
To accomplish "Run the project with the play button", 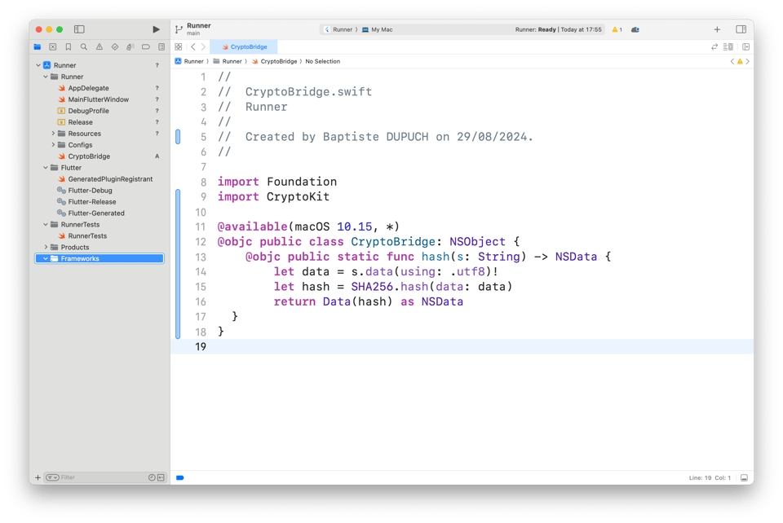I will click(156, 29).
